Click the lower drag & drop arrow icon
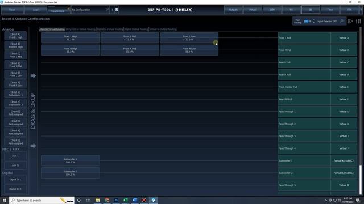 pyautogui.click(x=33, y=146)
